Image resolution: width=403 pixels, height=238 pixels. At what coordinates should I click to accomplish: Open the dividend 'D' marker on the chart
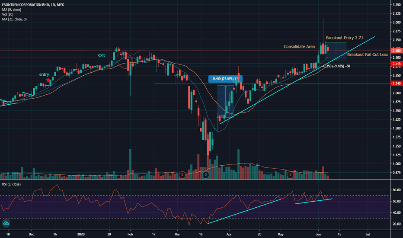pos(206,175)
